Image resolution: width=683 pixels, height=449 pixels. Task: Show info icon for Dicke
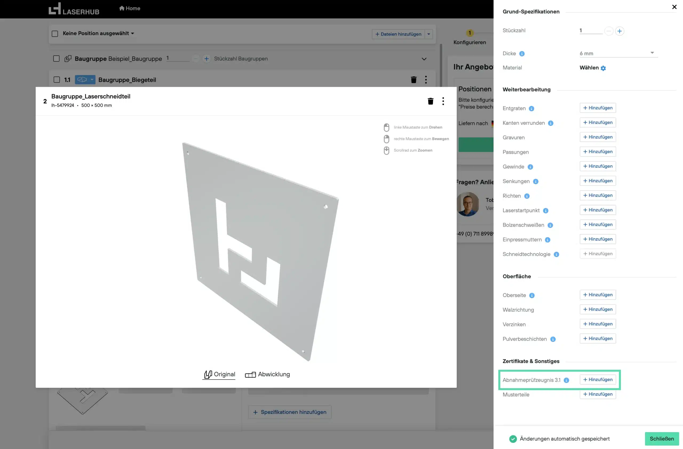point(522,54)
